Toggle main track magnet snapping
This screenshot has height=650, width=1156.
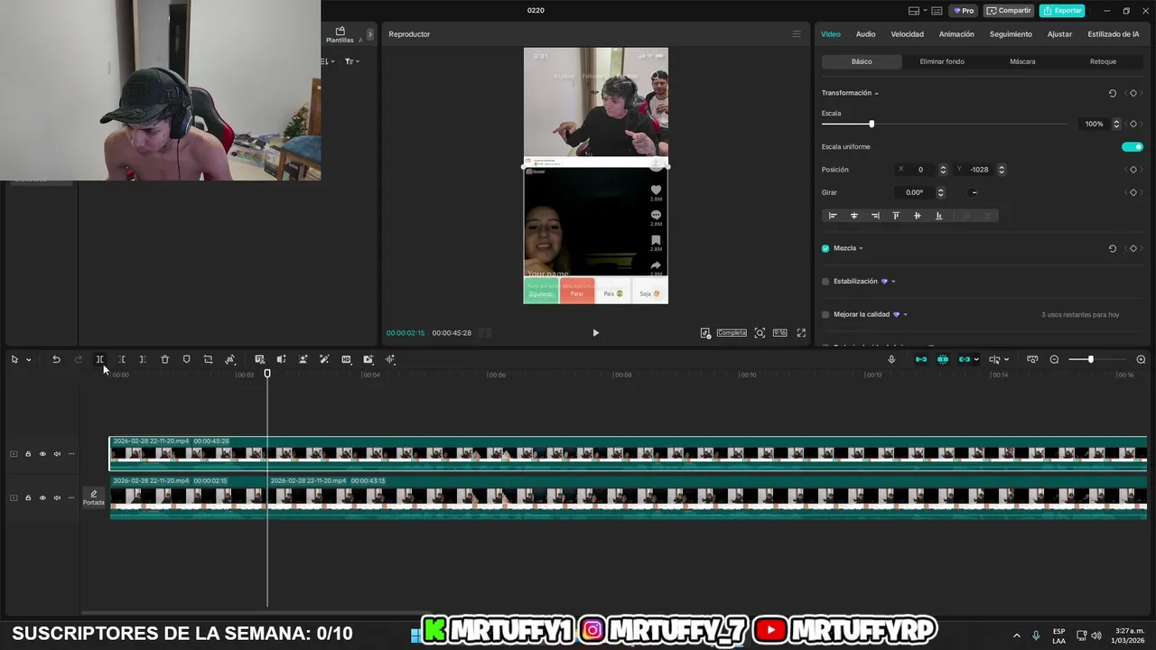coord(921,359)
